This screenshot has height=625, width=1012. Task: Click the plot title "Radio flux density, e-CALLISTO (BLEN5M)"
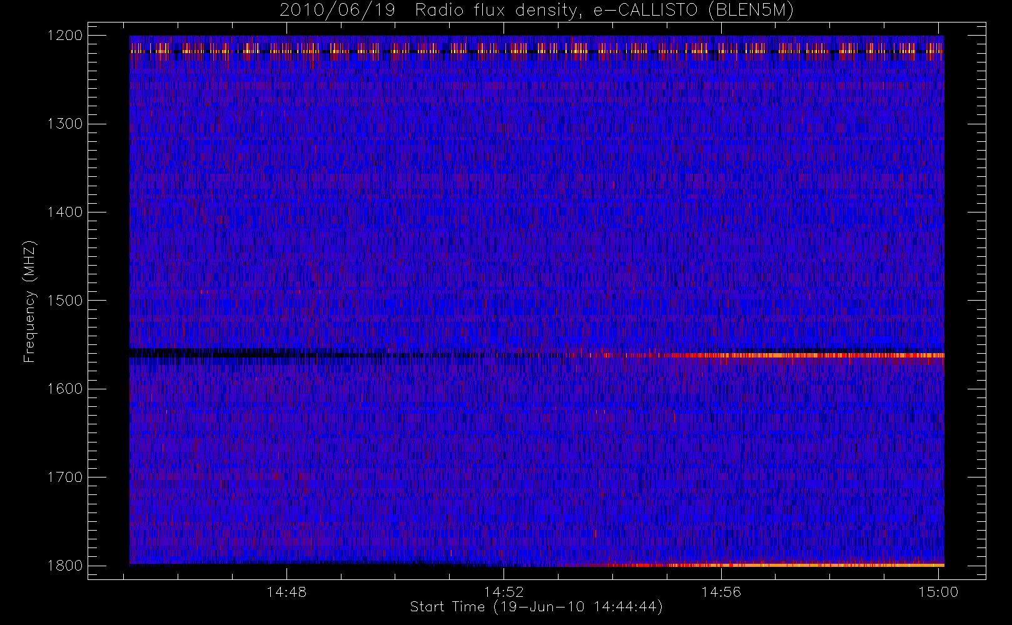click(x=604, y=11)
